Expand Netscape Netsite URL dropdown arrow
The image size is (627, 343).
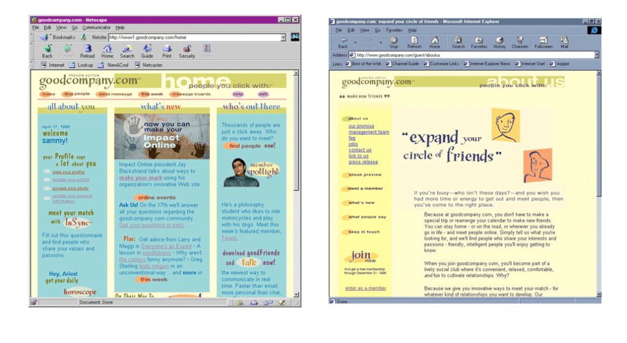(283, 37)
